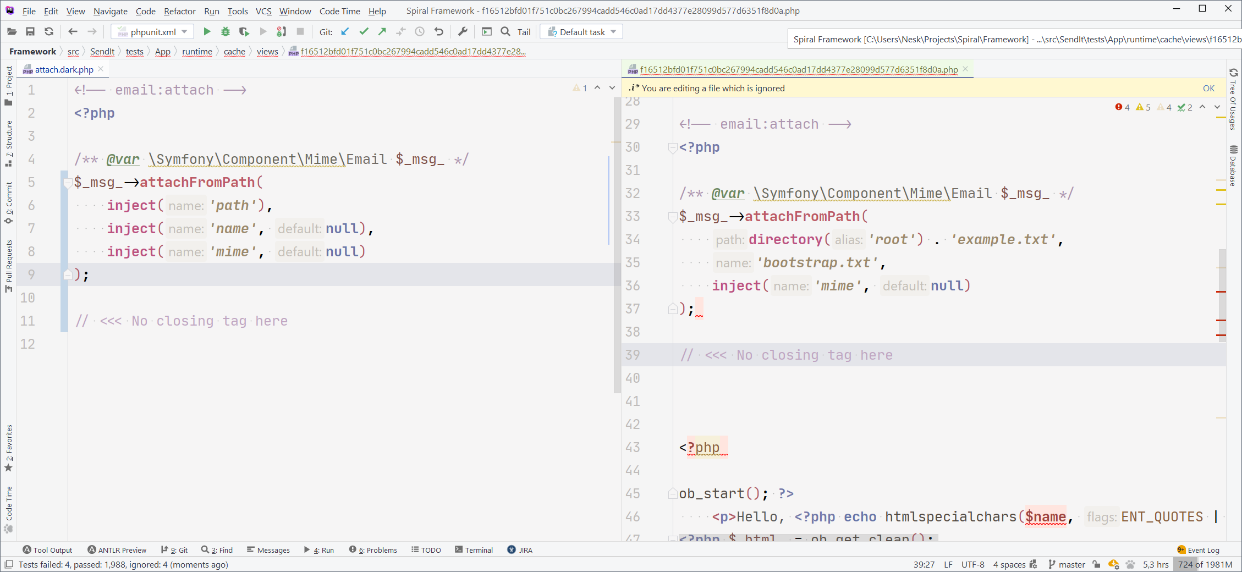Open the UTF-8 encoding selector

point(973,564)
